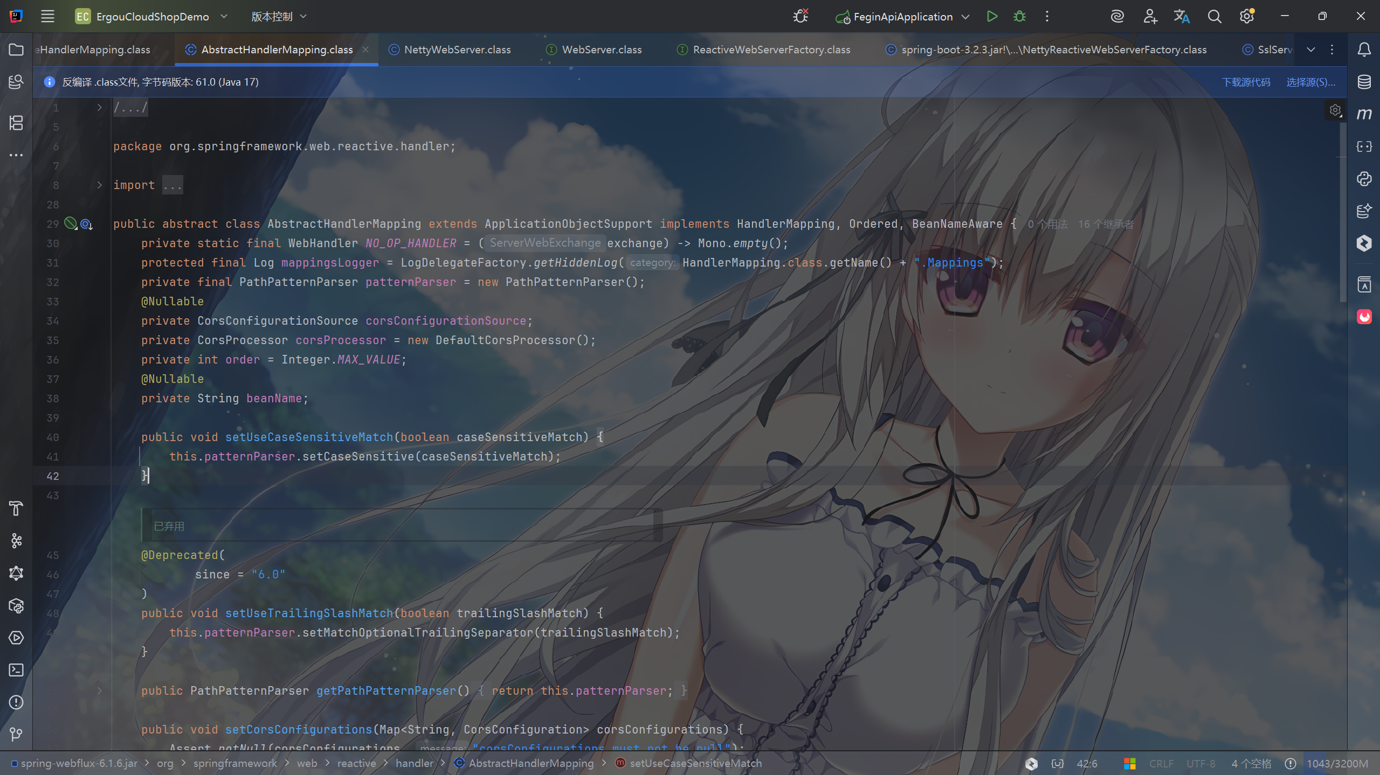Click spring-webflux-6.1.6.jar breadcrumb
1380x775 pixels.
(74, 764)
